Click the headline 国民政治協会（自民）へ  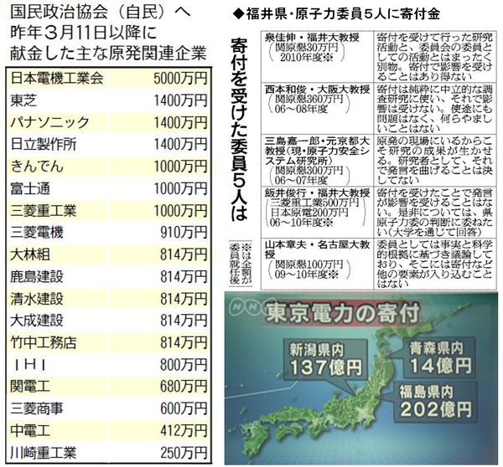(100, 13)
